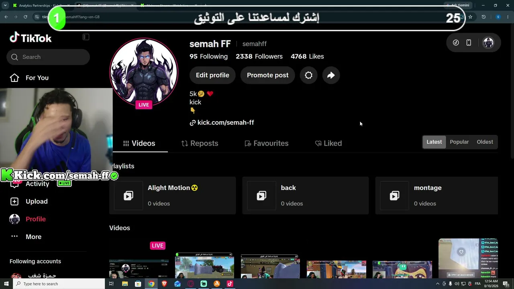
Task: Click Edit profile button
Action: pos(212,75)
